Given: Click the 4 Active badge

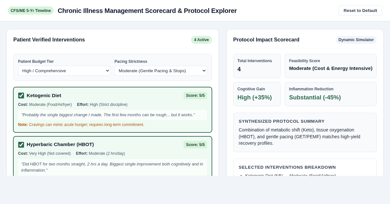Looking at the screenshot, I should coord(201,40).
